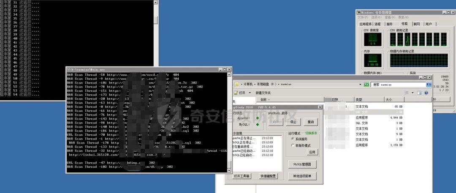Click the Main.exe console title bar icon
Screen dimensions: 456x193
click(x=69, y=70)
